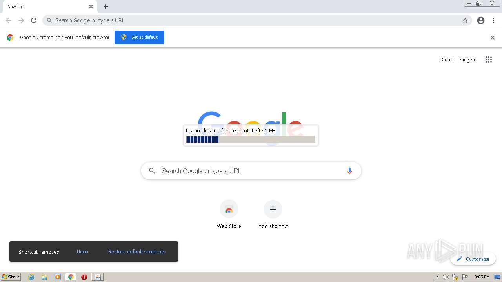Open the Web Store shortcut

229,214
